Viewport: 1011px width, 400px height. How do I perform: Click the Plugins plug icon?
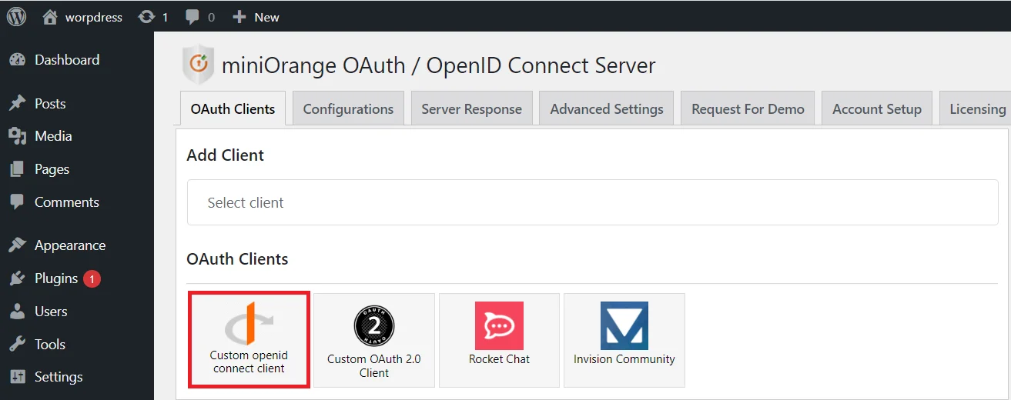(17, 278)
